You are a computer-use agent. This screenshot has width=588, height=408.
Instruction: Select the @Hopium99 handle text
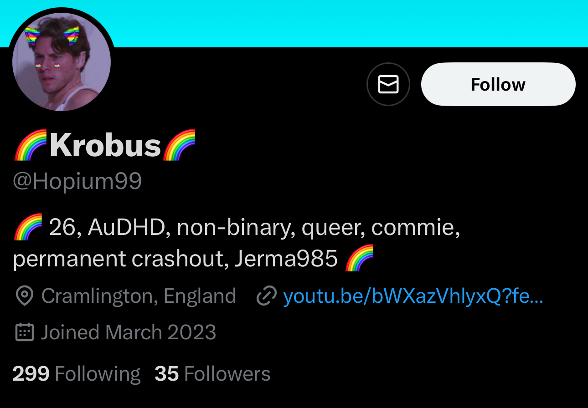point(77,181)
